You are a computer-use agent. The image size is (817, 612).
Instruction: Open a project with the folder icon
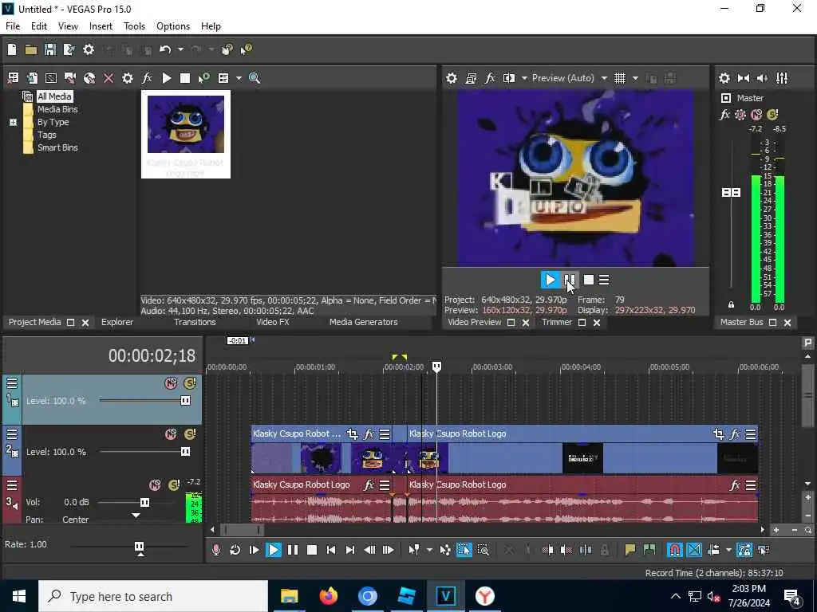(x=31, y=49)
